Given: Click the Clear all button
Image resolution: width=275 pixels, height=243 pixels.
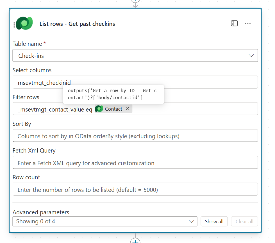Looking at the screenshot, I should tap(244, 221).
